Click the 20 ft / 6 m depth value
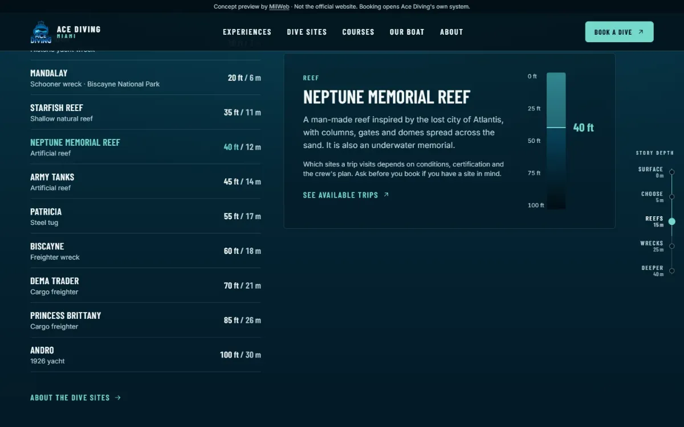 (x=245, y=77)
